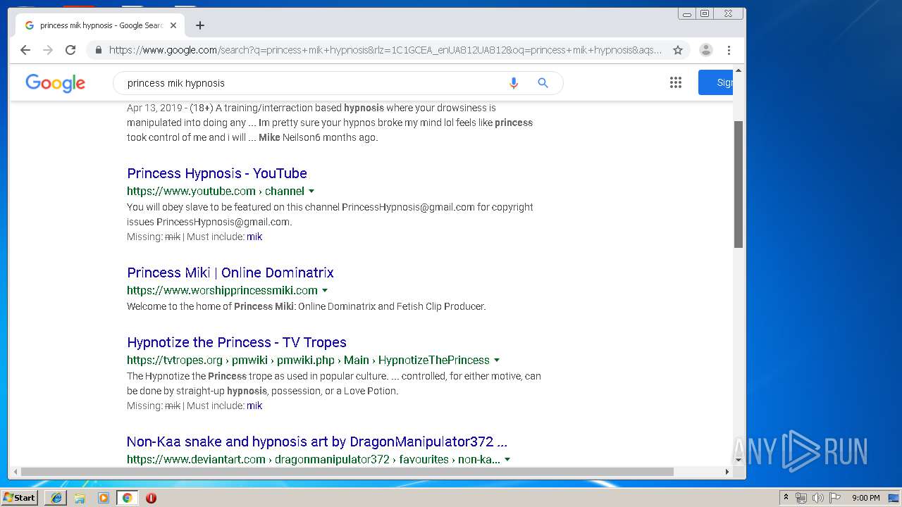Expand the tvtropes.org result dropdown arrow
The image size is (902, 507).
(497, 361)
